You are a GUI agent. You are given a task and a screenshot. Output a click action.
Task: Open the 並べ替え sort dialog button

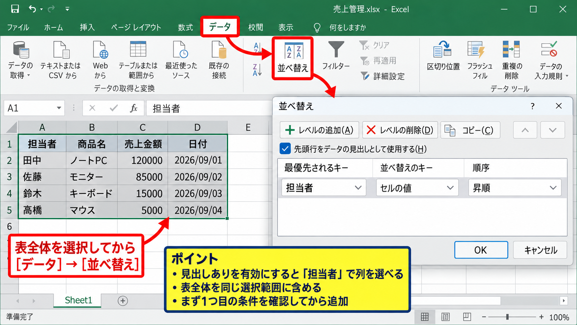(x=293, y=58)
